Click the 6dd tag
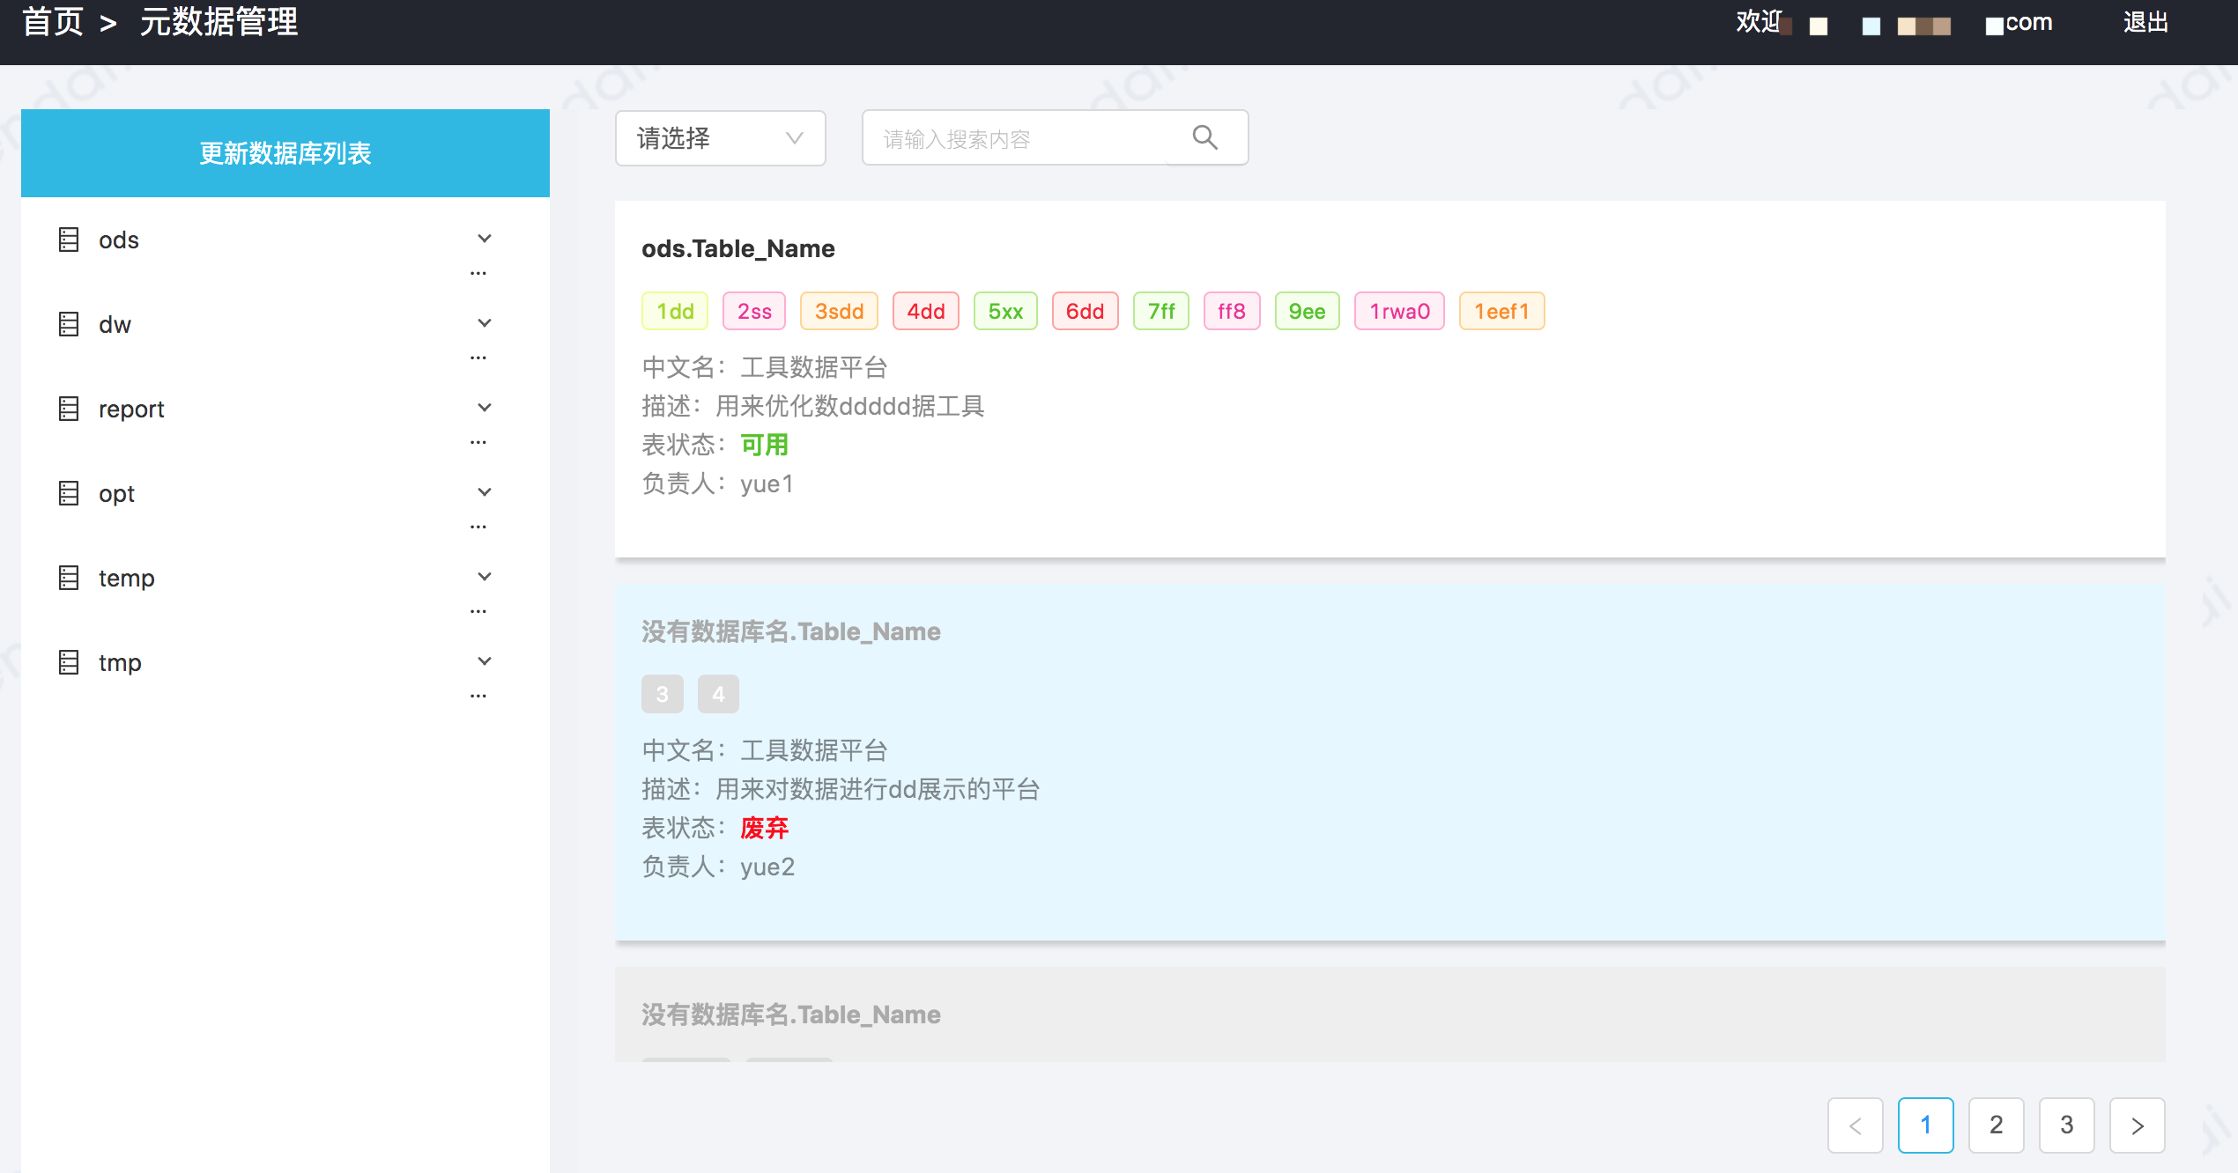 tap(1085, 311)
